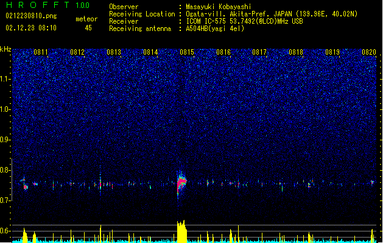
Task: Click the 0812 time marker
Action: click(x=77, y=52)
